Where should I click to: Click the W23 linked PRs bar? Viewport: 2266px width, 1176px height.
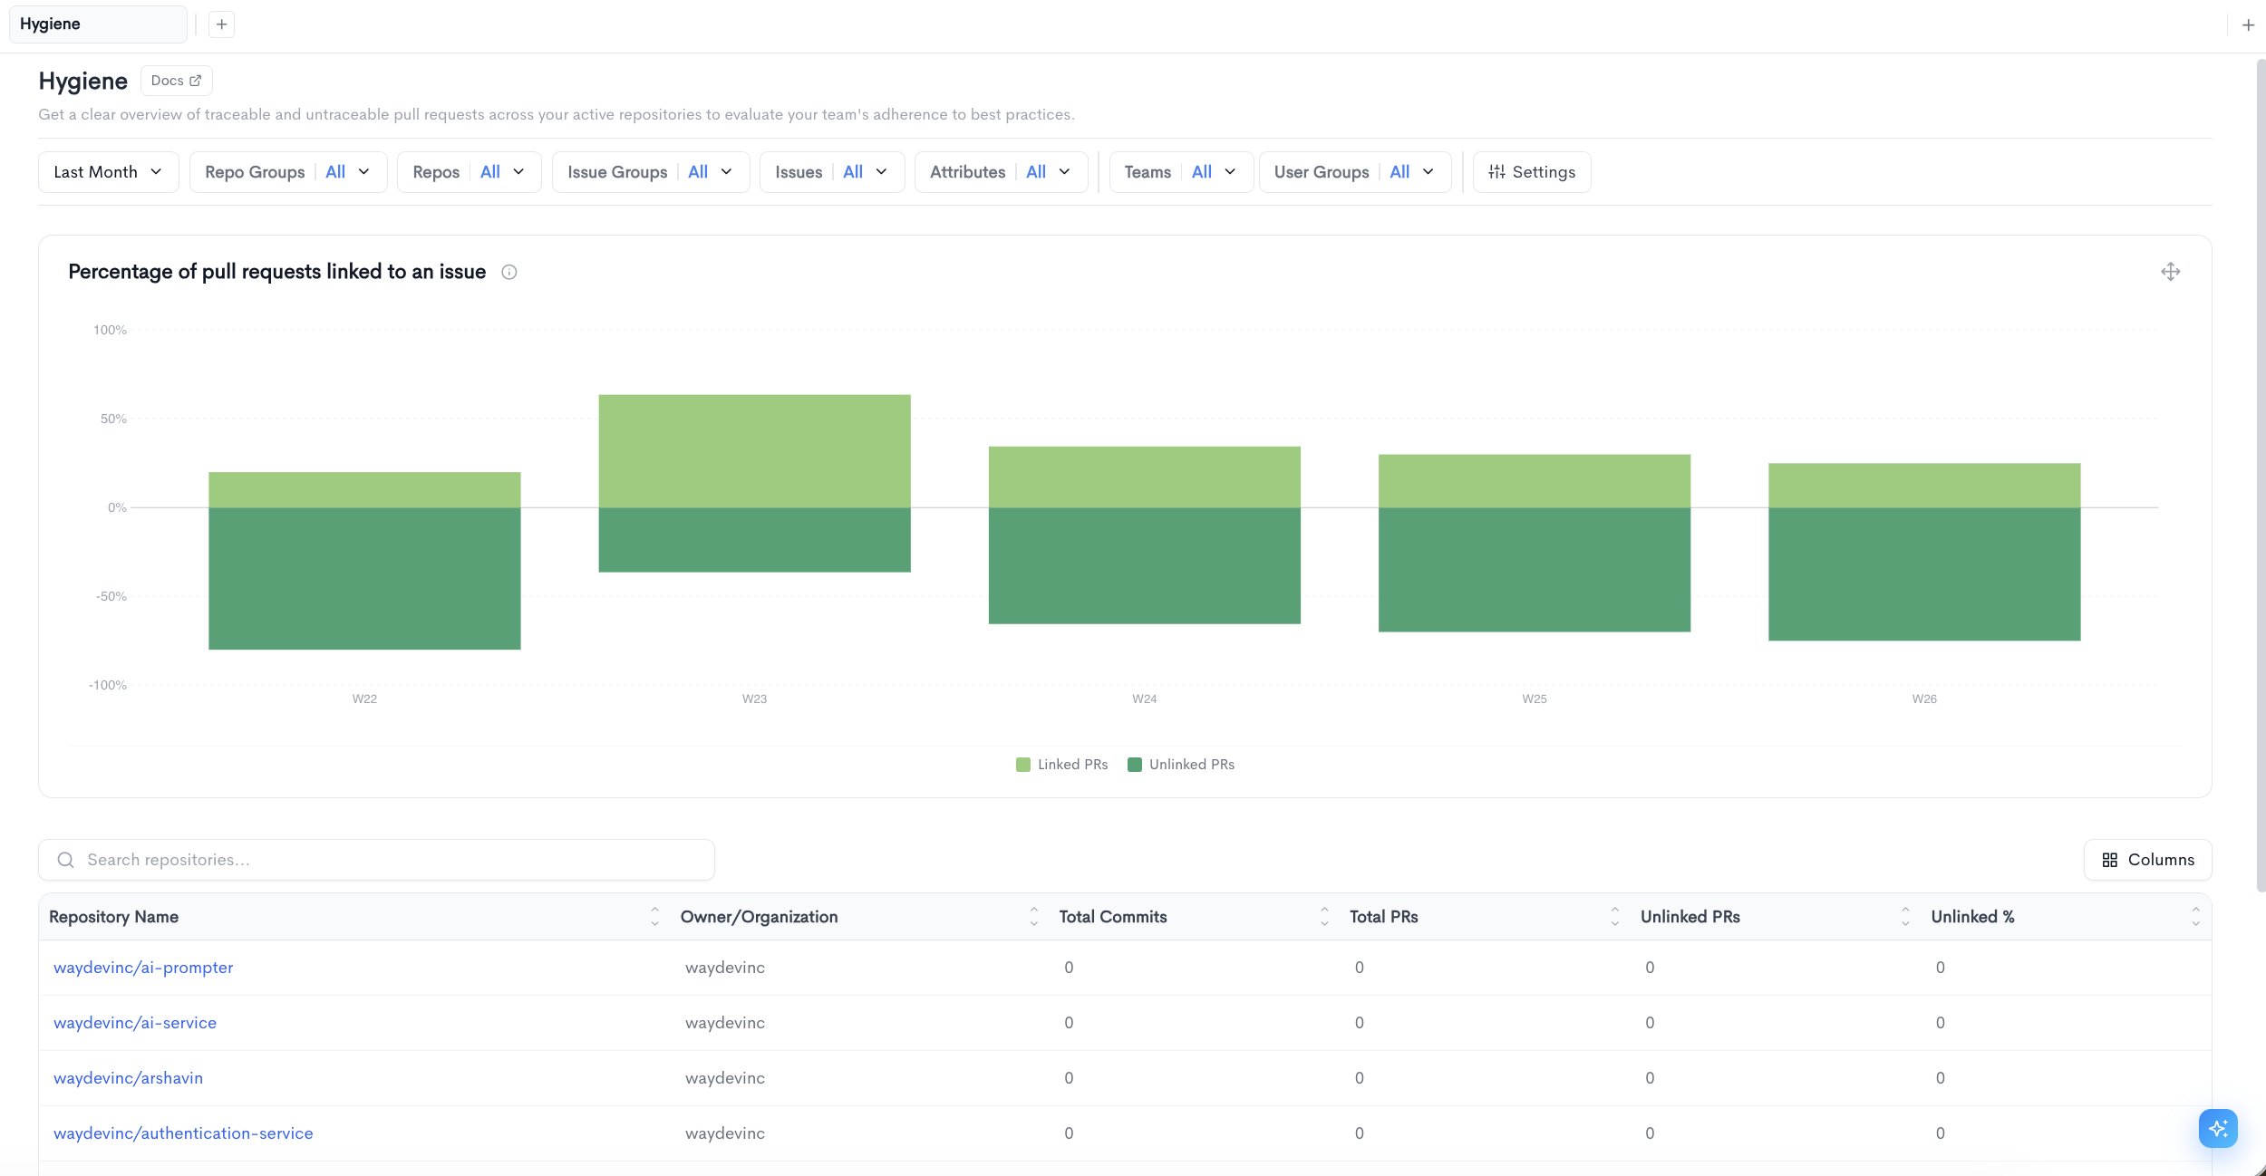(754, 450)
